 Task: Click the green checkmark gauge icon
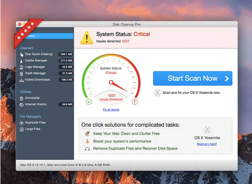(x=89, y=102)
